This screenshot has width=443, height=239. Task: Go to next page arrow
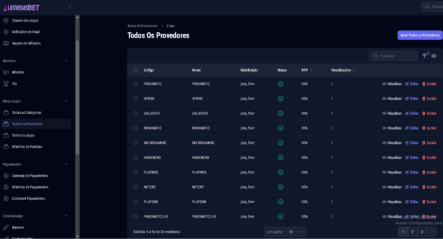pyautogui.click(x=432, y=232)
